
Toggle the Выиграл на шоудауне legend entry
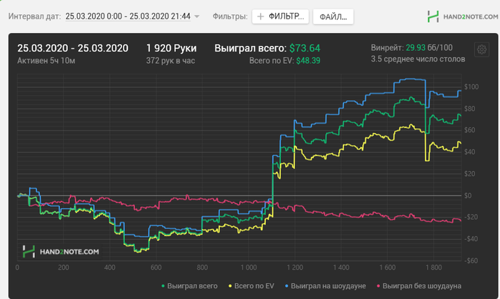coord(325,286)
